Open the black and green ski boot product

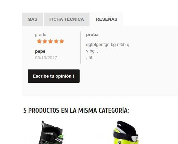click(51, 132)
